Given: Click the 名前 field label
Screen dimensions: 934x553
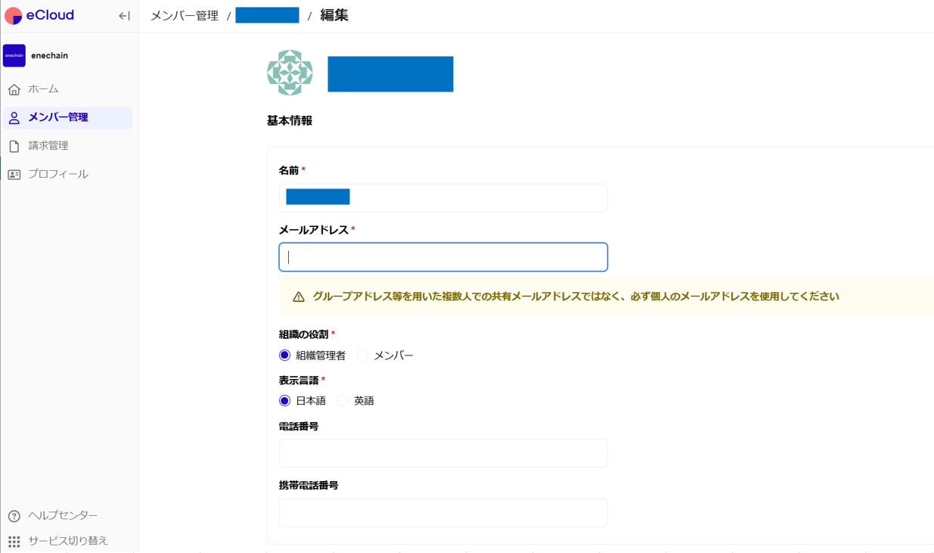Looking at the screenshot, I should pyautogui.click(x=289, y=170).
